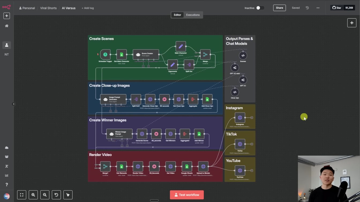Select the Get Winners HTTP node
This screenshot has width=360, height=202.
click(170, 134)
